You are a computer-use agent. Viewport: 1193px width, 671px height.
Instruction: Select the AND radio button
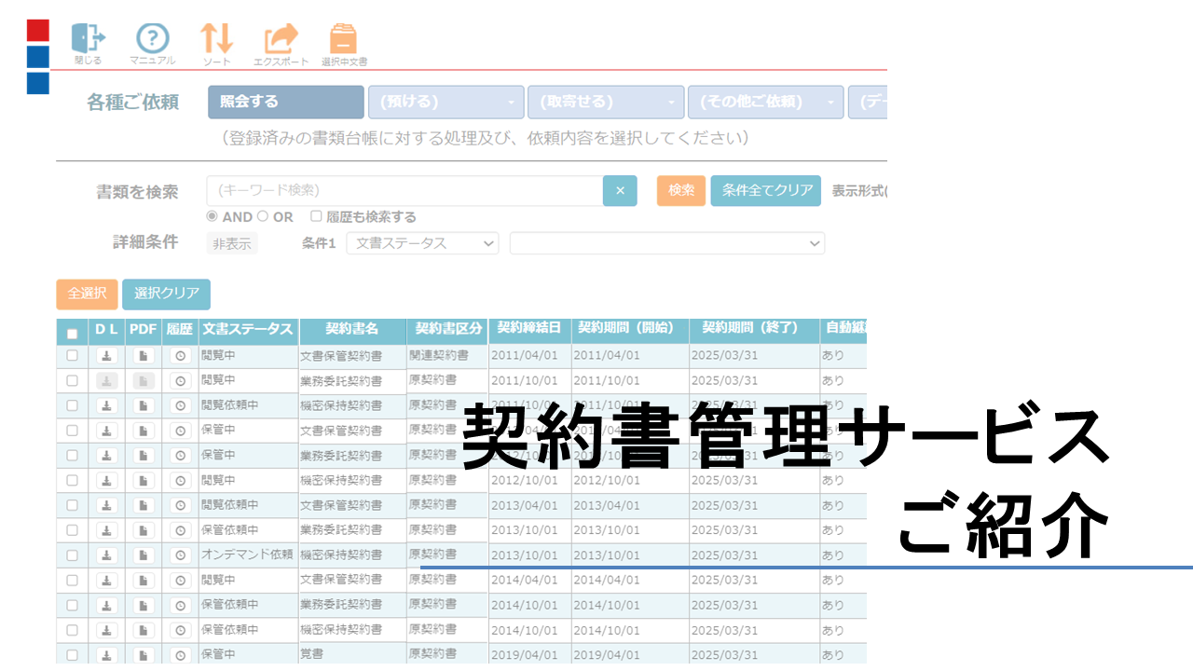click(213, 216)
